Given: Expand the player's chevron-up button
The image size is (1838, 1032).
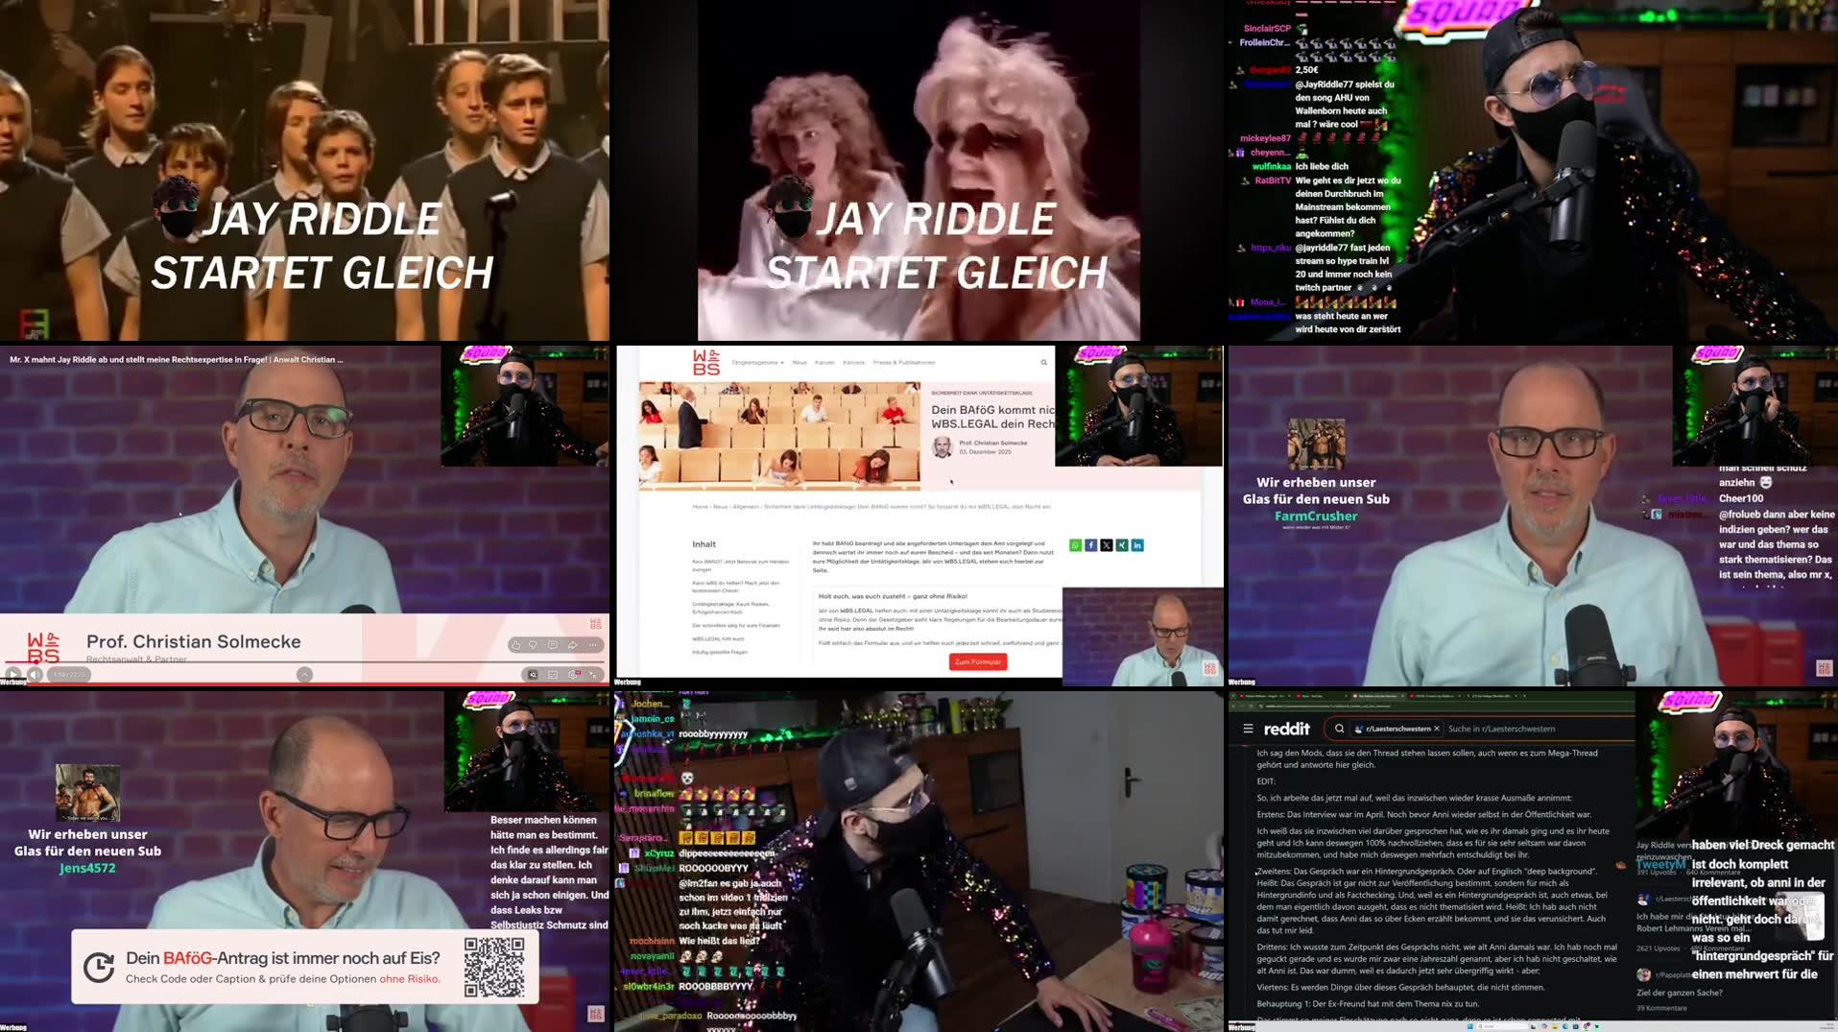Looking at the screenshot, I should point(304,675).
